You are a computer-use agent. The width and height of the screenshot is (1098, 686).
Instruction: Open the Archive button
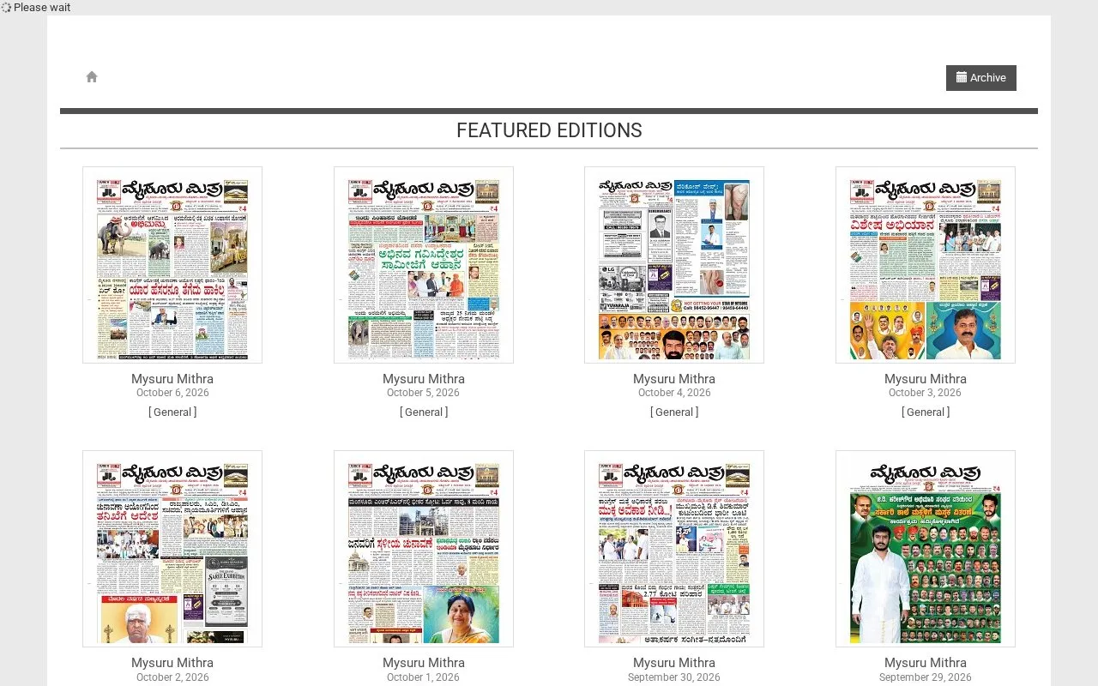coord(981,78)
